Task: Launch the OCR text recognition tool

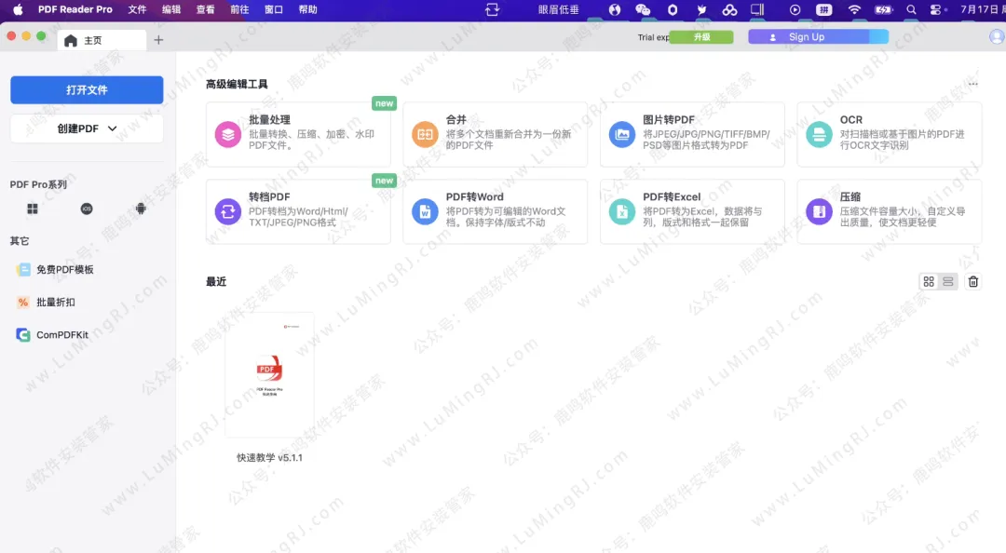Action: tap(889, 135)
